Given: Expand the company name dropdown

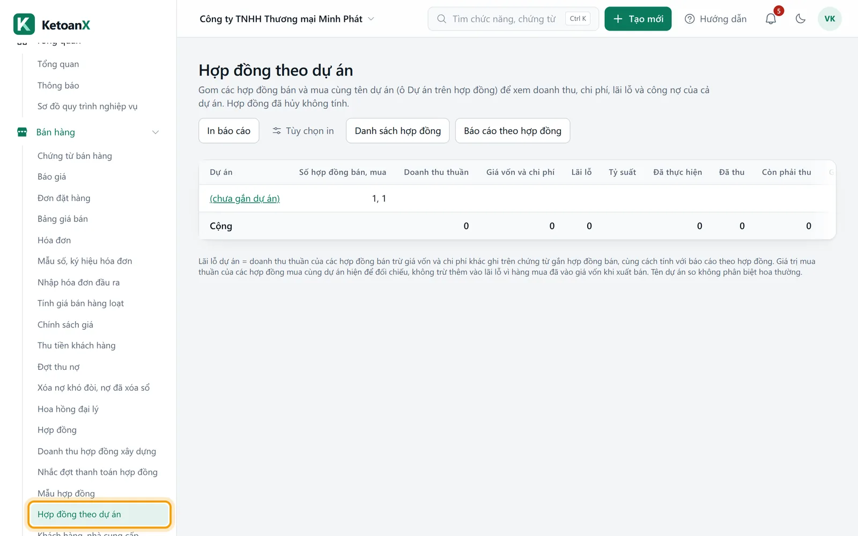Looking at the screenshot, I should pos(287,19).
